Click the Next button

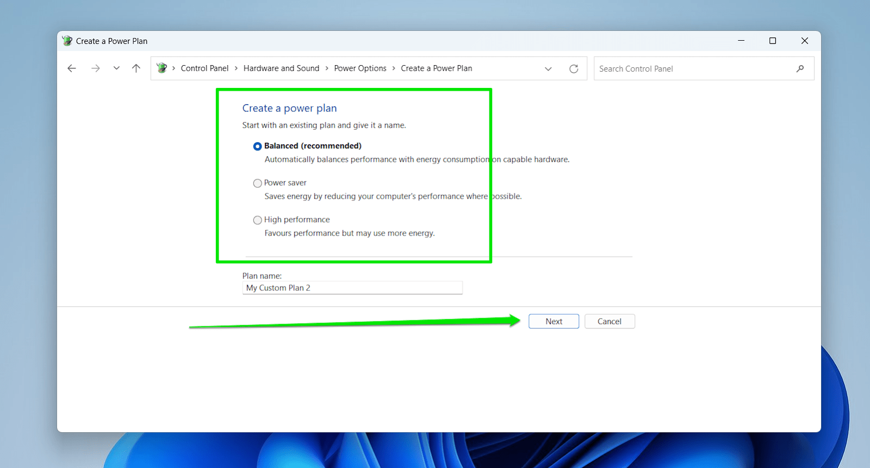[554, 321]
